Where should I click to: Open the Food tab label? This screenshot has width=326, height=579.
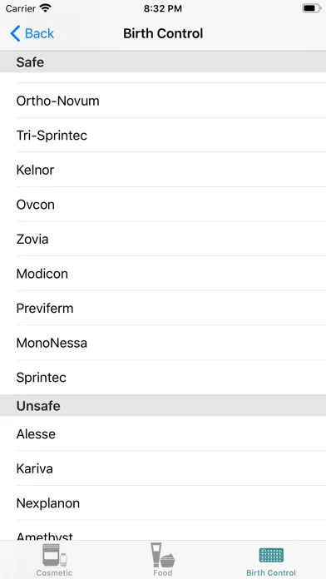coord(163,572)
